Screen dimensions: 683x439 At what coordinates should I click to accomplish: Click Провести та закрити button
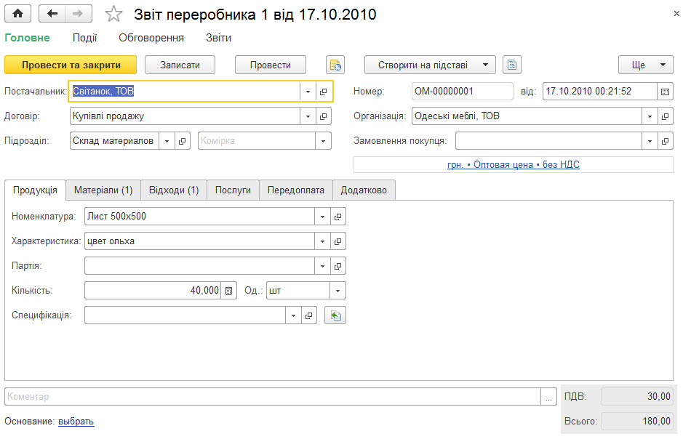(71, 65)
